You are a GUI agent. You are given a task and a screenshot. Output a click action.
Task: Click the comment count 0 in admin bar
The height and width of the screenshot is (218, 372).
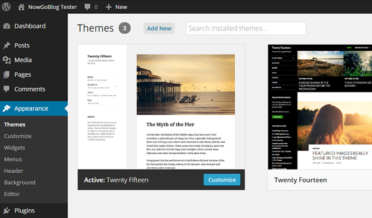[96, 7]
